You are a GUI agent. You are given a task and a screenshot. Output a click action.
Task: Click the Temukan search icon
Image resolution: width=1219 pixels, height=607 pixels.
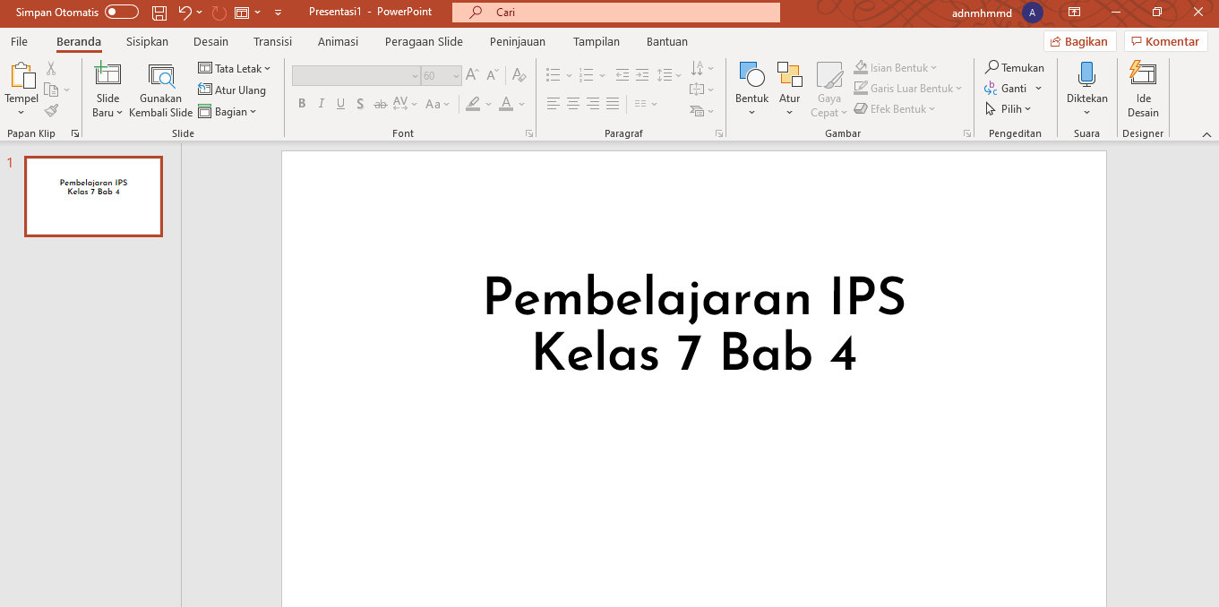tap(1015, 67)
